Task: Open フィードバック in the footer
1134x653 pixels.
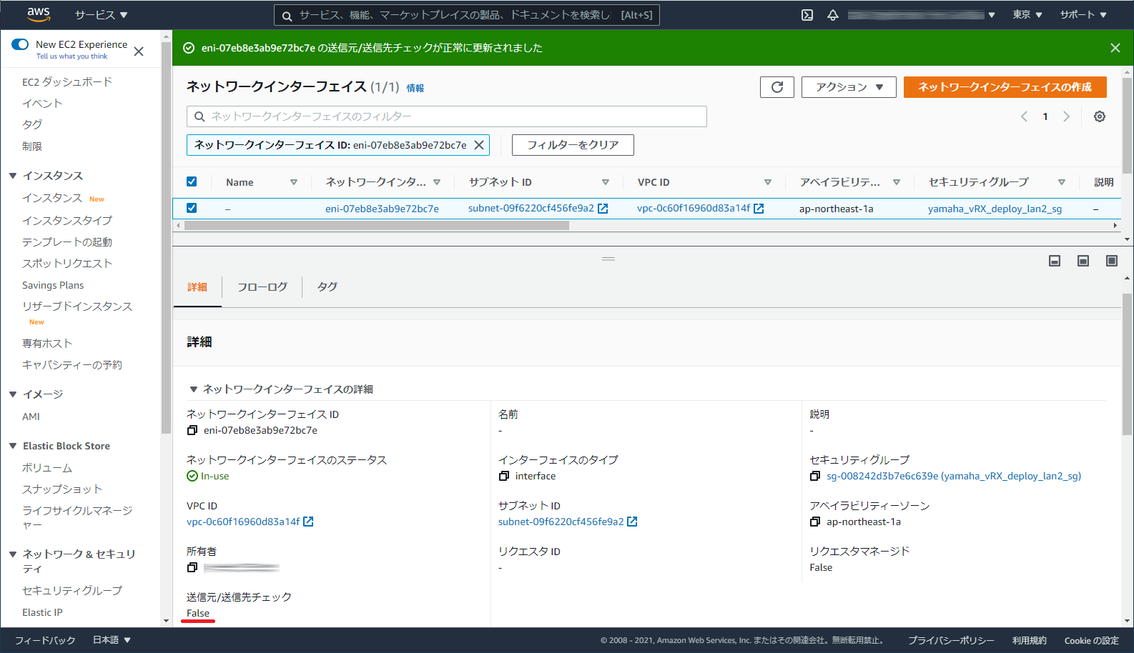Action: 45,640
